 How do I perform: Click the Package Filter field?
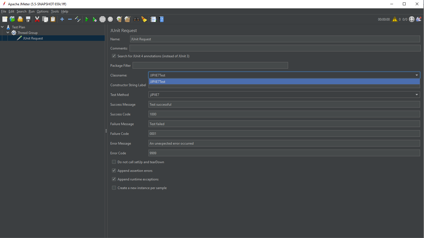point(210,65)
